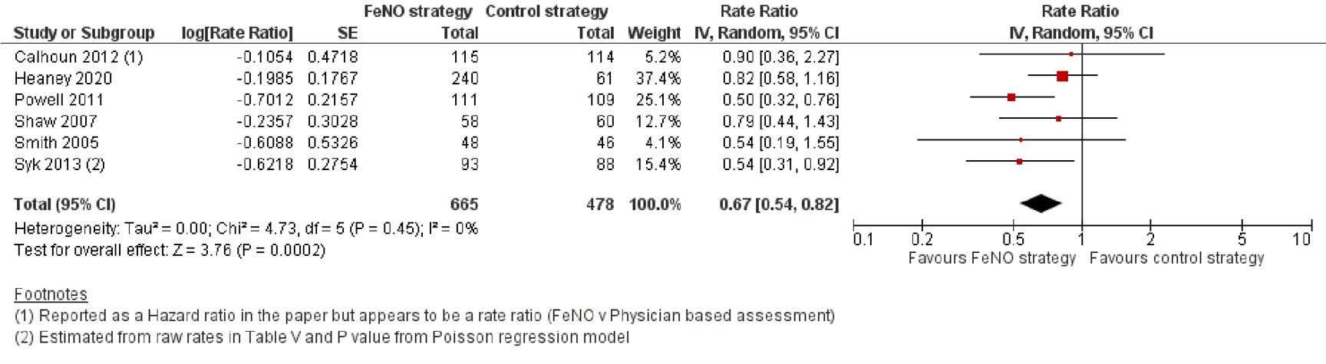Click the small red marker for Calhoun 2012
Viewport: 1326px width, 364px height.
(1071, 54)
